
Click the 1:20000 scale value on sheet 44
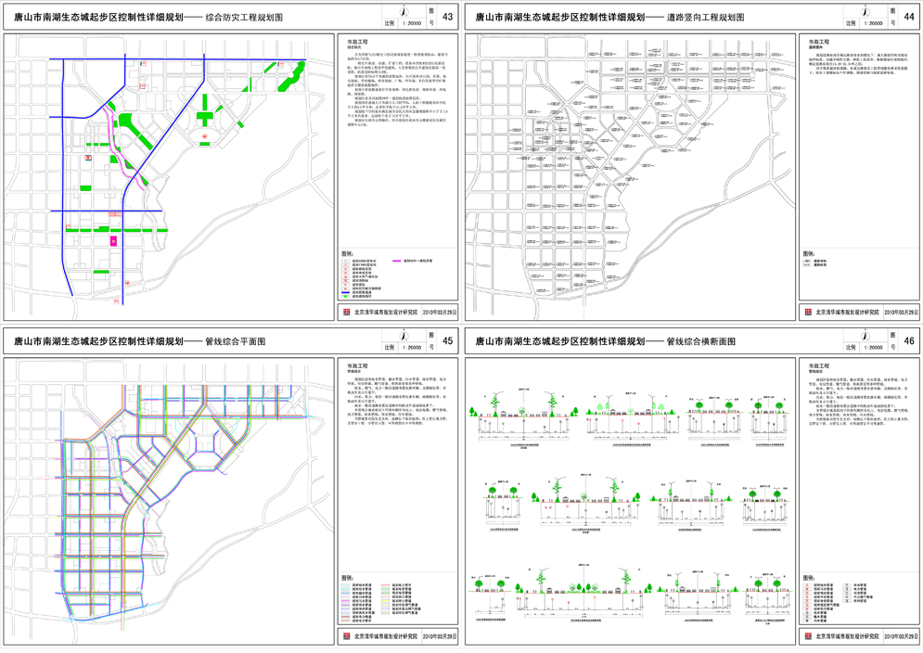click(x=875, y=23)
